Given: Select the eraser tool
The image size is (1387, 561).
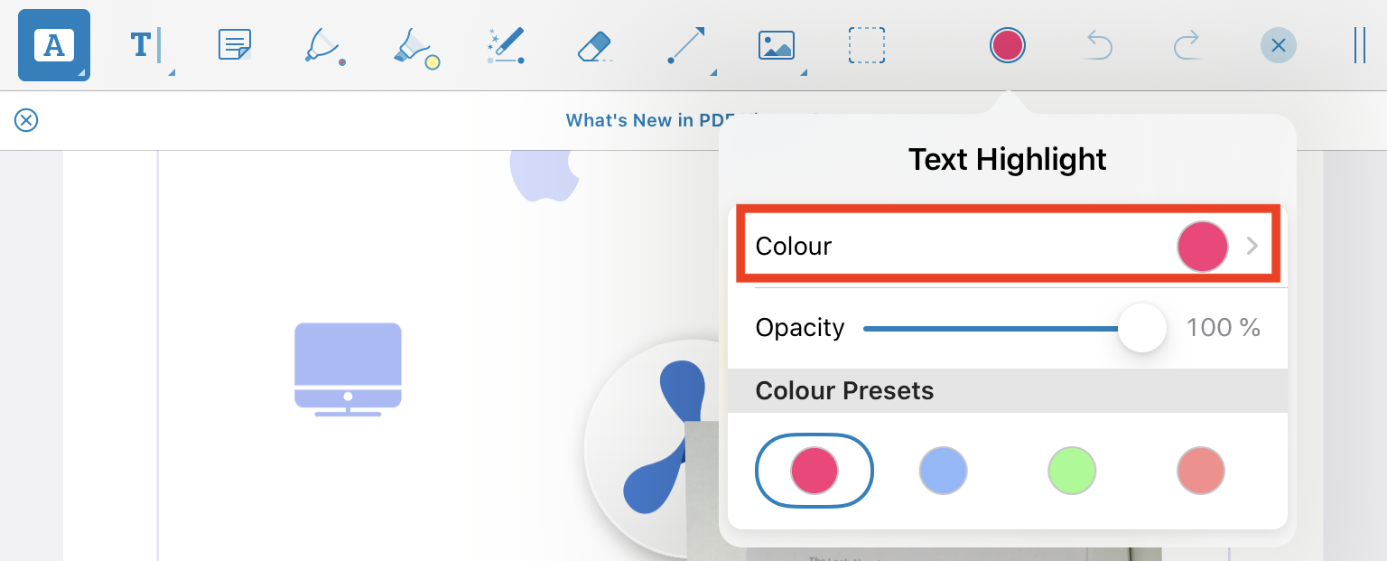Looking at the screenshot, I should 595,45.
